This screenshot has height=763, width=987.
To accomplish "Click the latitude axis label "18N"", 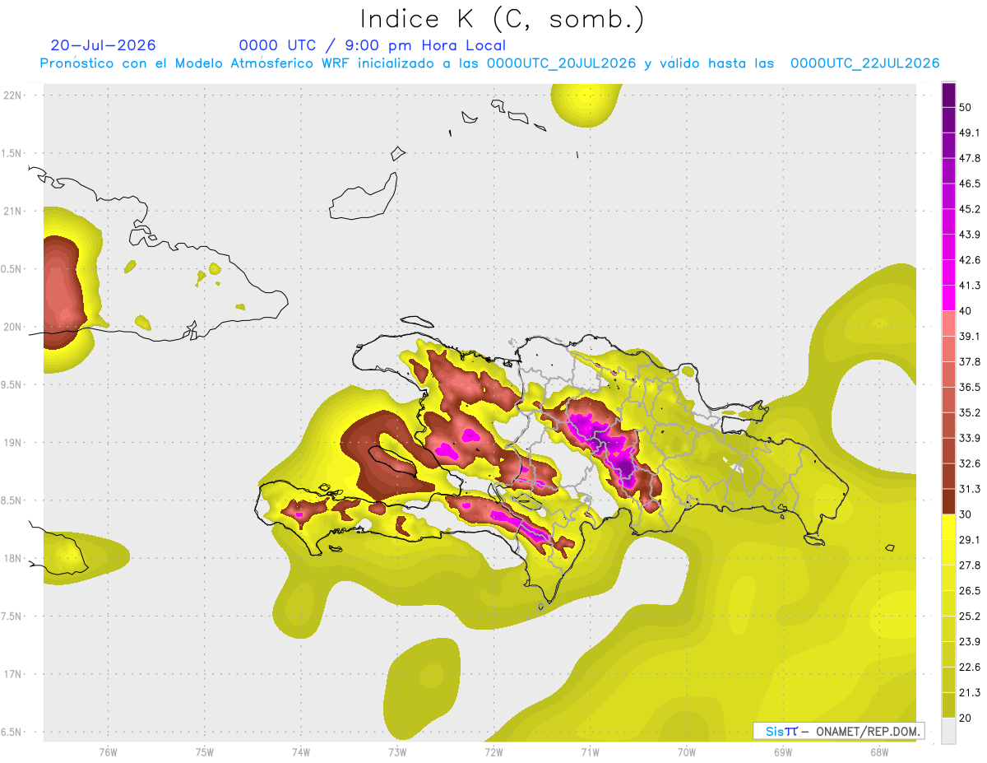I will coord(12,558).
